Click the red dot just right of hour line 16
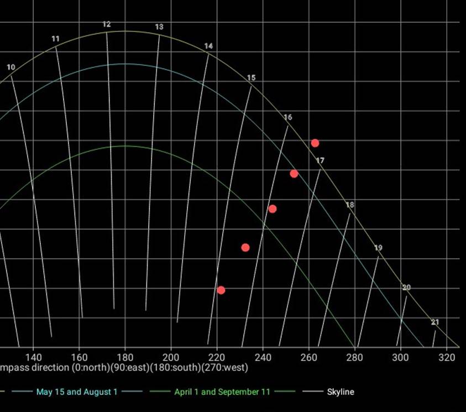The image size is (466, 412). (294, 174)
